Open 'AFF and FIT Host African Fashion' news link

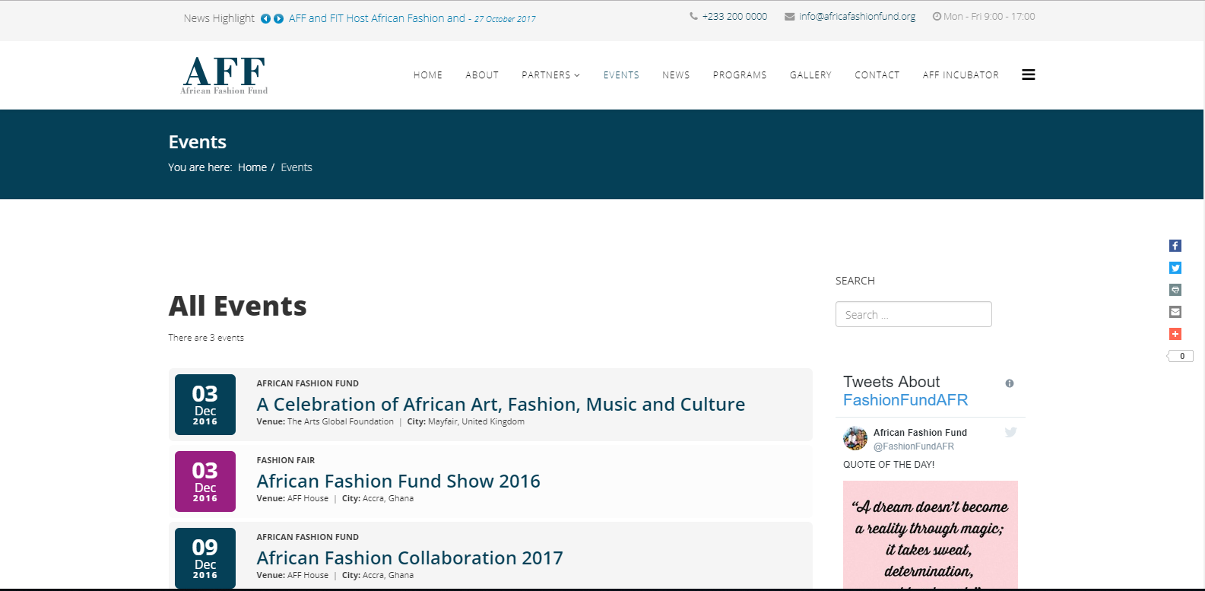click(377, 18)
